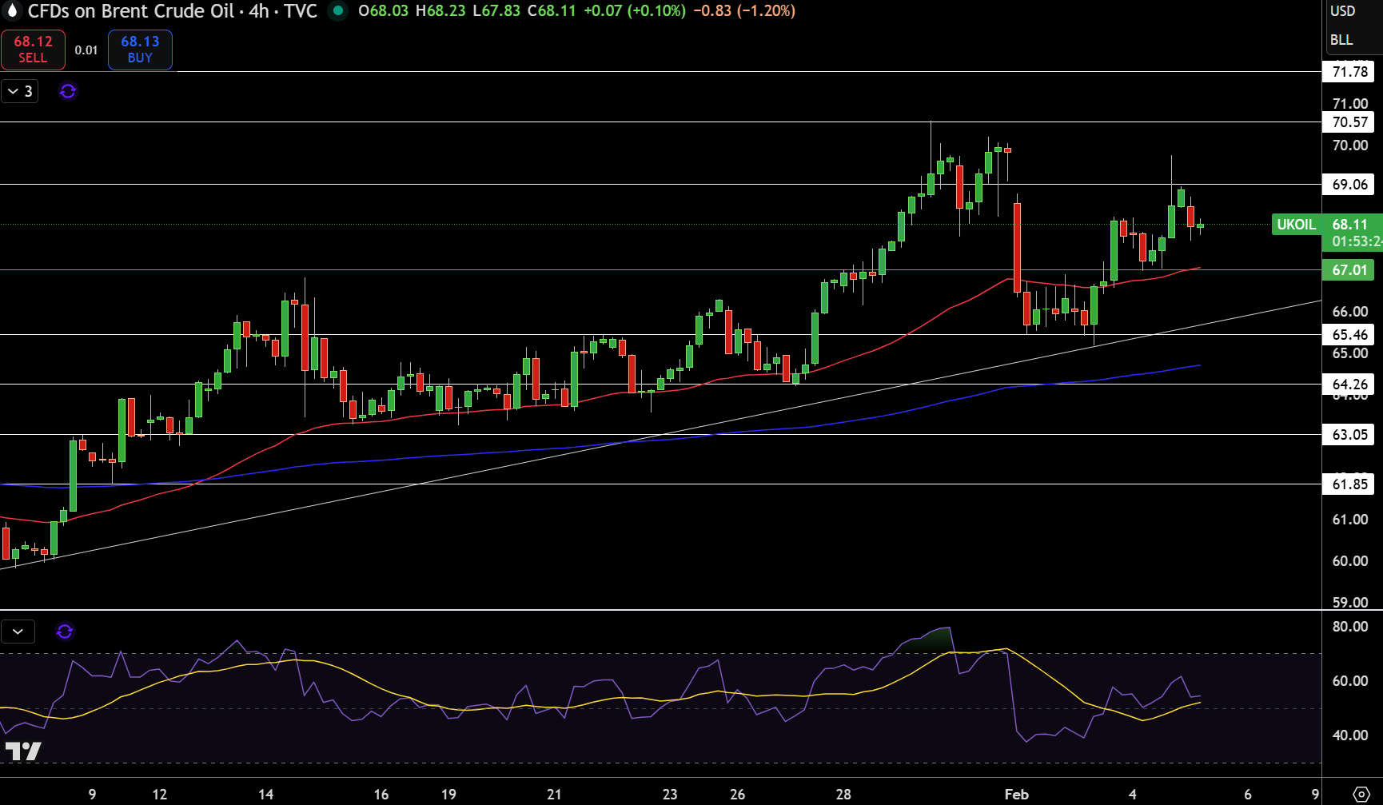Click the -0.83 (-1.20%) change value

coord(744,11)
